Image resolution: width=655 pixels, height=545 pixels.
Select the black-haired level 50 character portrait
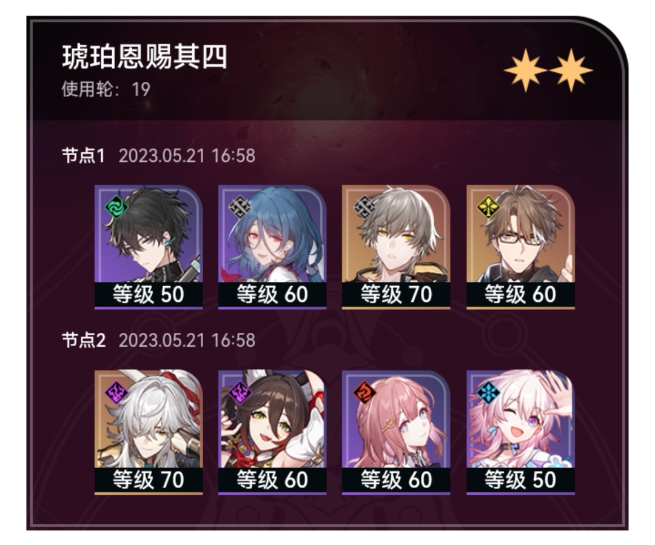tap(149, 247)
